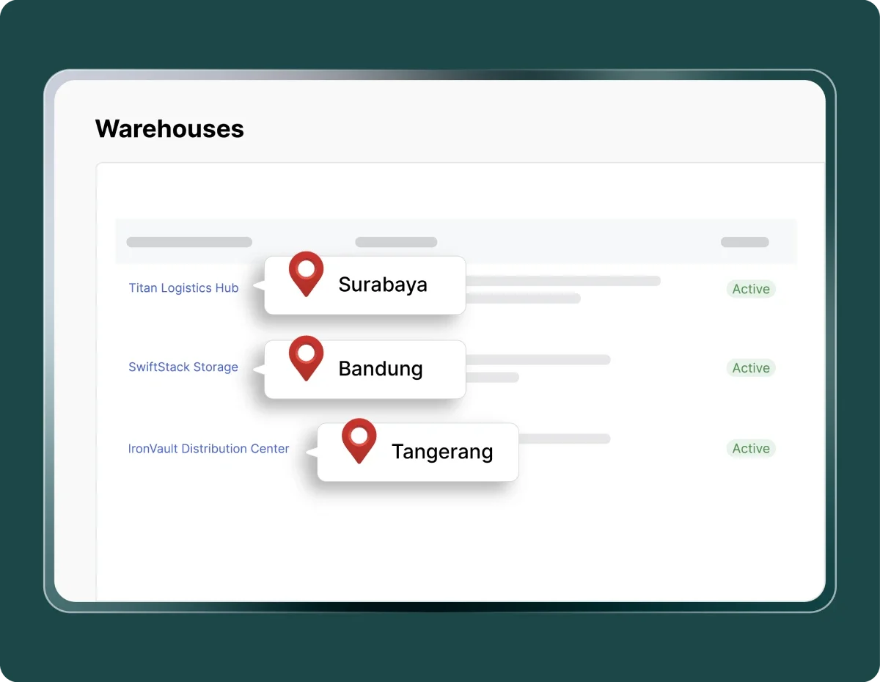Open IronVault Distribution Center warehouse link
The width and height of the screenshot is (880, 682).
pyautogui.click(x=208, y=449)
